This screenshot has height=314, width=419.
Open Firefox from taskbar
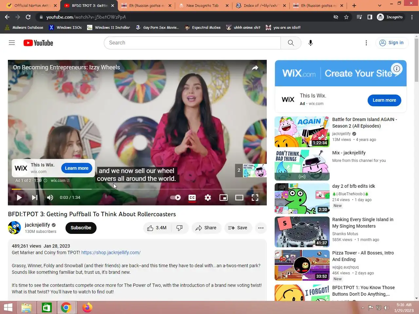pos(87,308)
